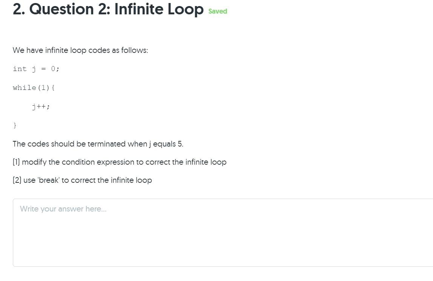
Task: Click the question number '2.' heading
Action: pyautogui.click(x=18, y=9)
